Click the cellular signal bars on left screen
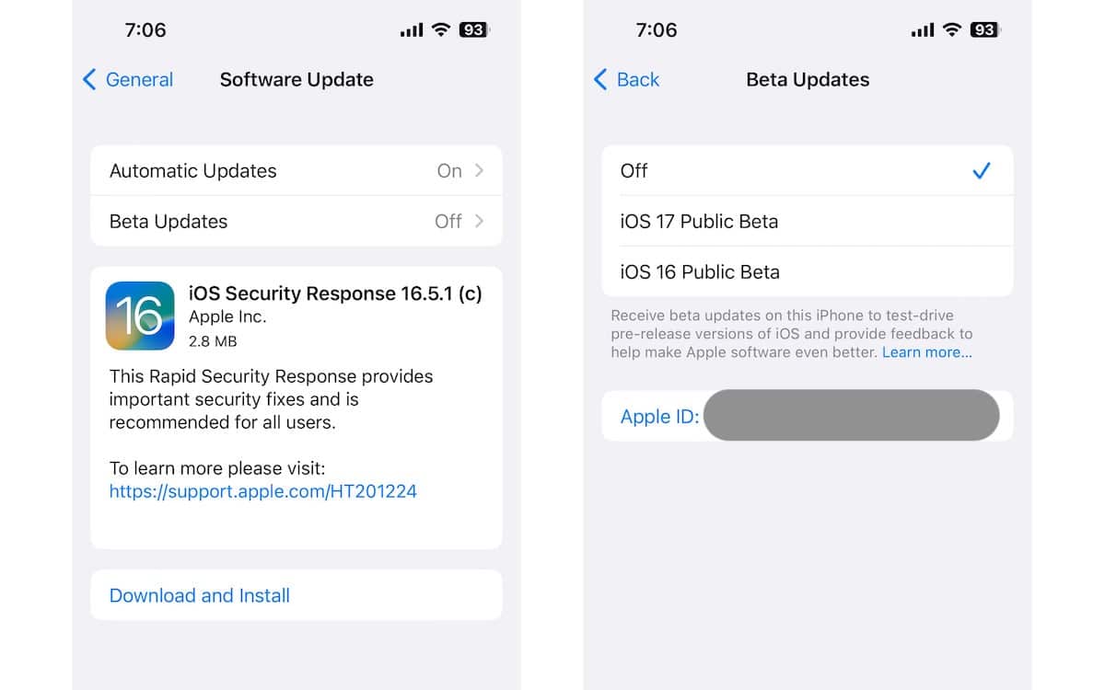 (412, 30)
